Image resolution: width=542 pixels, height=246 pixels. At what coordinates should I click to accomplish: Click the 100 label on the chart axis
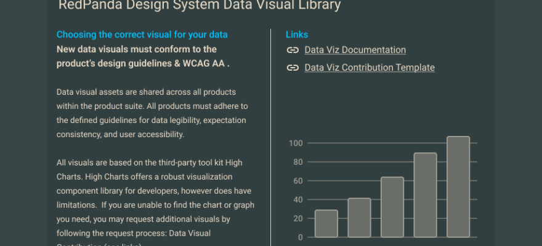(x=296, y=144)
